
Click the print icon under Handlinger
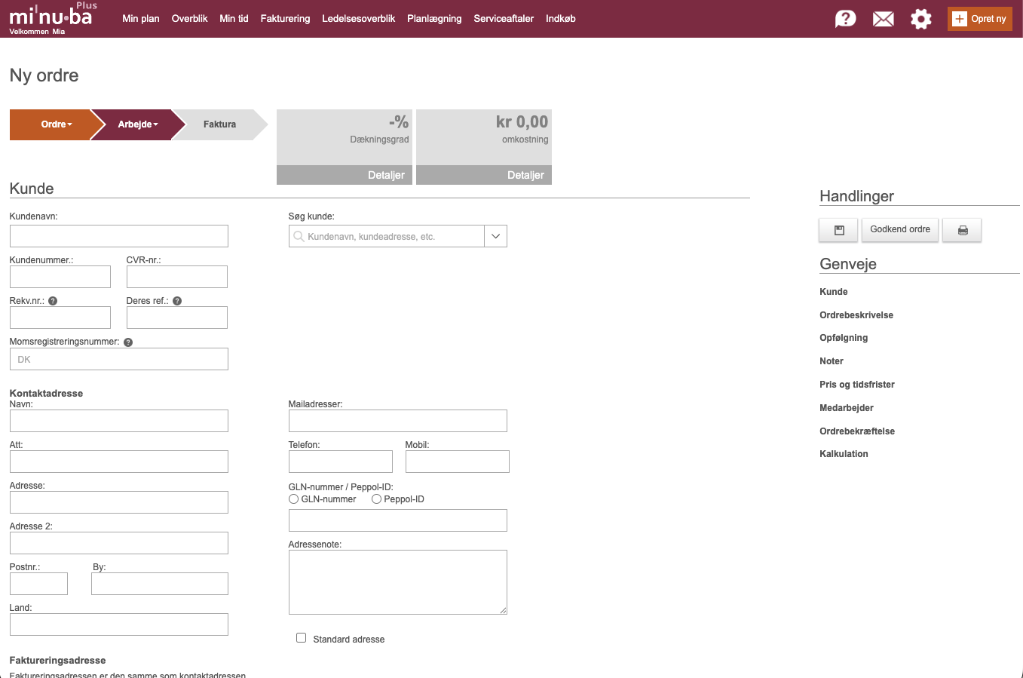pos(962,230)
